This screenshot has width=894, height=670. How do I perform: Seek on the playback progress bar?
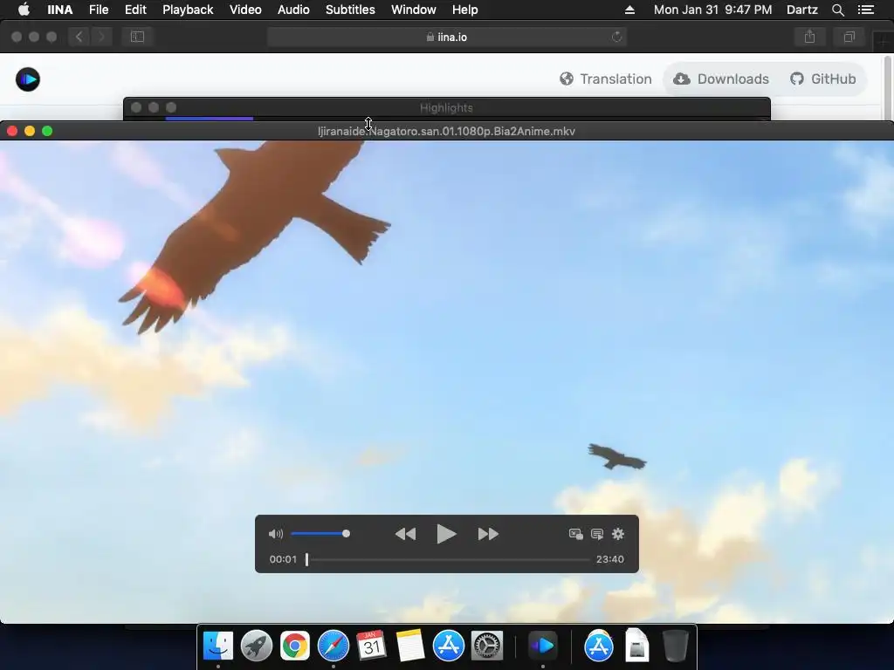pyautogui.click(x=448, y=559)
